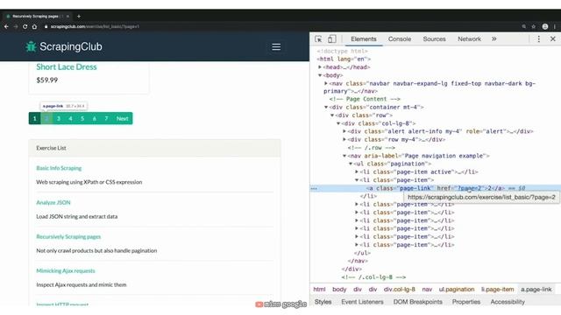Screen dimensions: 561x315
Task: Open the Short Lace Dress product link
Action: click(x=67, y=66)
